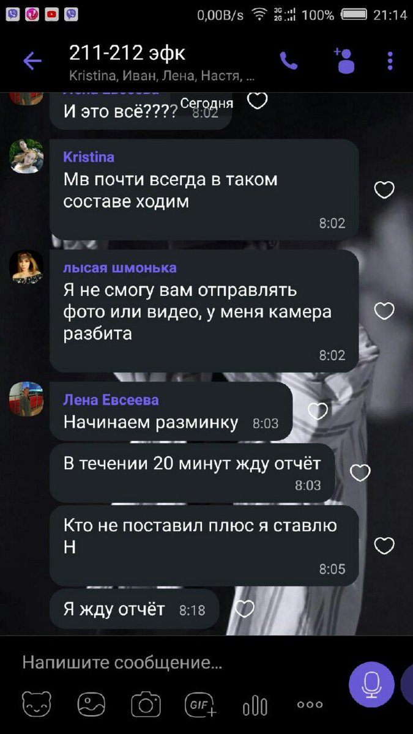This screenshot has width=413, height=734.
Task: Like the "камера разбита" message
Action: pyautogui.click(x=384, y=311)
